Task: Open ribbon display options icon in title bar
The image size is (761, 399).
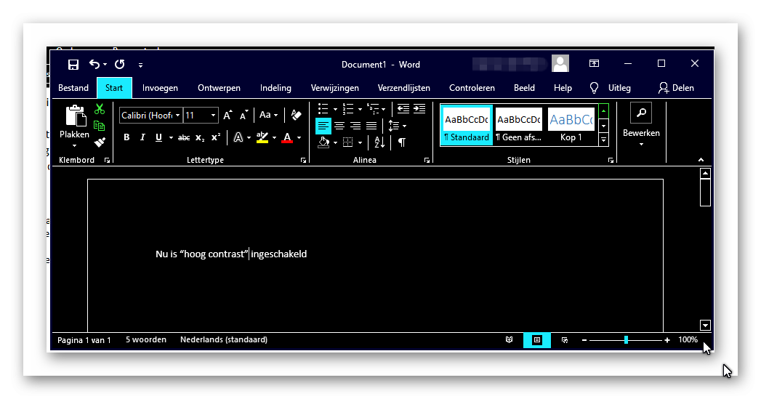Action: point(594,63)
